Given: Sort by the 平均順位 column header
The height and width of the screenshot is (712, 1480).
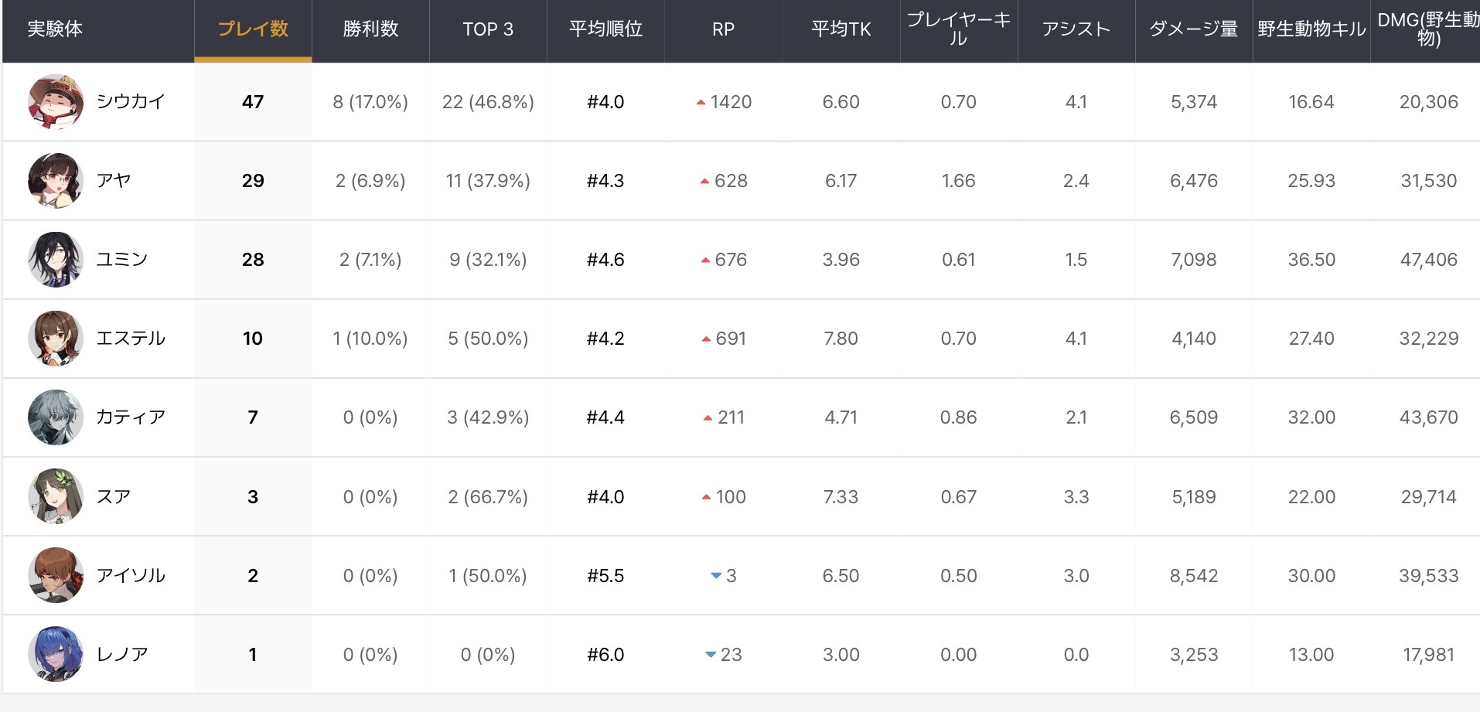Looking at the screenshot, I should tap(605, 29).
